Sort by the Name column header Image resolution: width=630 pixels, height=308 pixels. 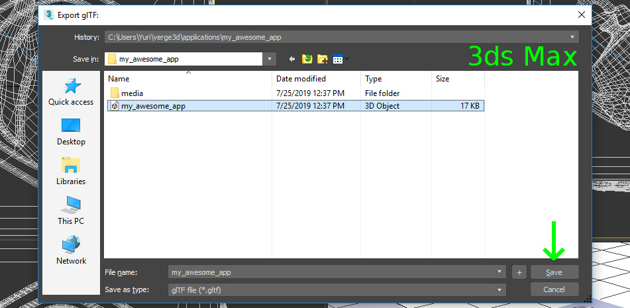pos(188,79)
